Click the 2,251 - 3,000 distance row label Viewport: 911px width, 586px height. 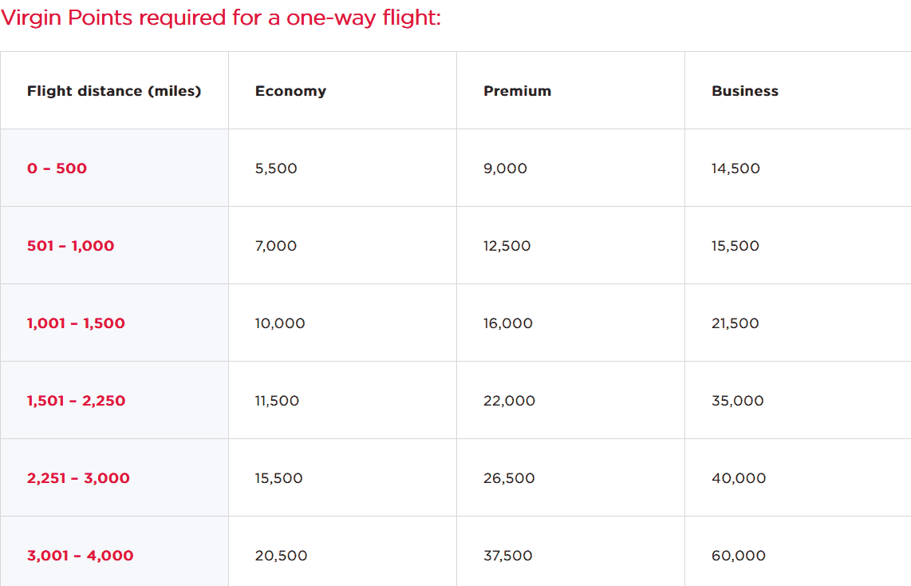pyautogui.click(x=78, y=478)
